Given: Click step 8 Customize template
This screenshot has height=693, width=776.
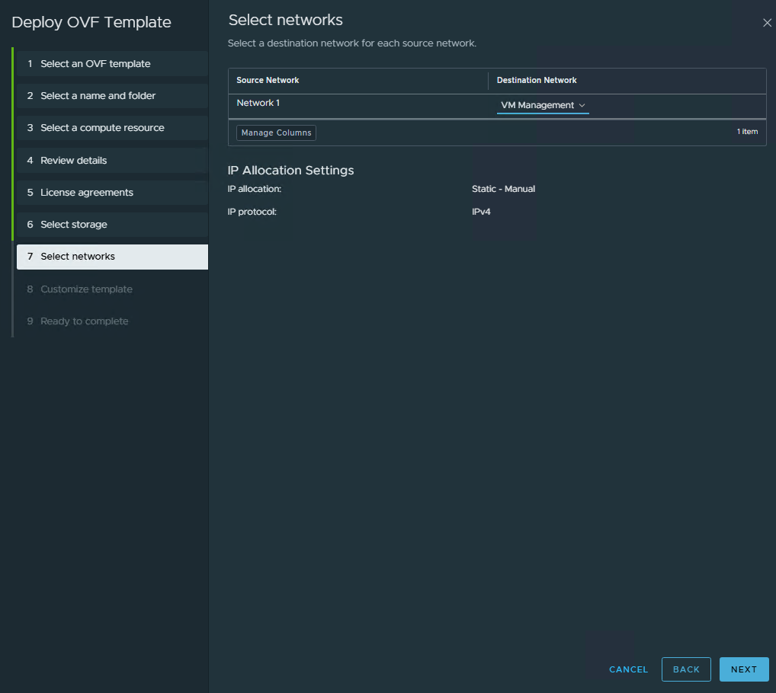Looking at the screenshot, I should pyautogui.click(x=86, y=289).
